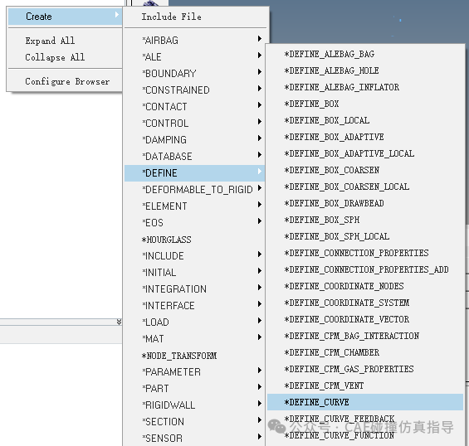Expand the *PART submenu
The width and height of the screenshot is (469, 446).
(x=195, y=388)
